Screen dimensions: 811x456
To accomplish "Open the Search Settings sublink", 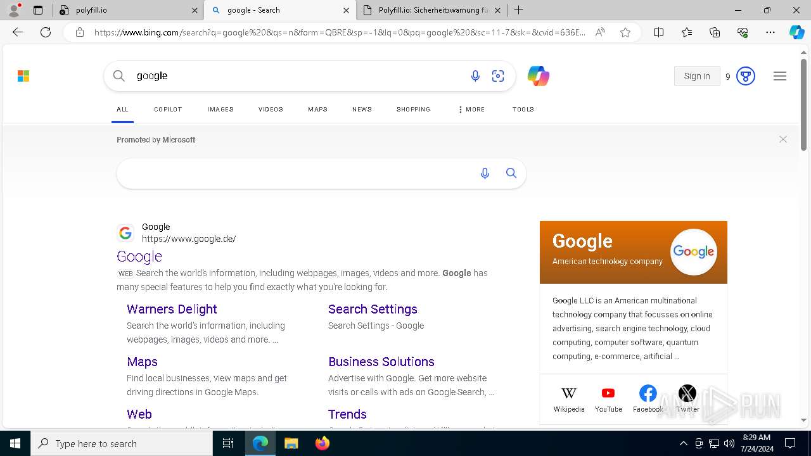I will [373, 309].
